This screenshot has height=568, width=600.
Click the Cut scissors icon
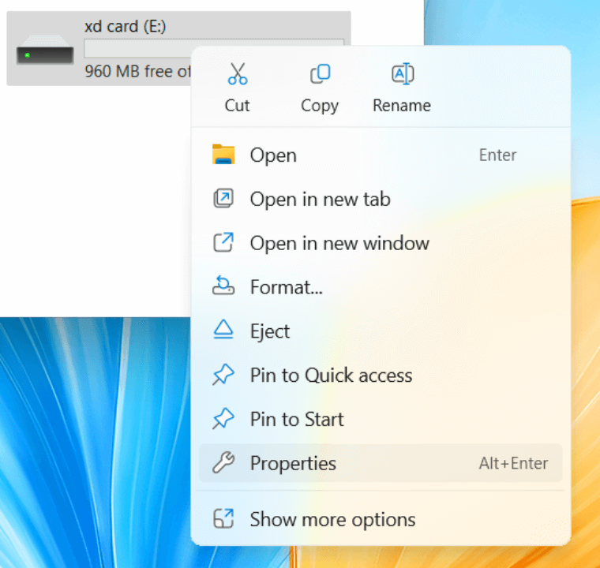click(x=237, y=75)
